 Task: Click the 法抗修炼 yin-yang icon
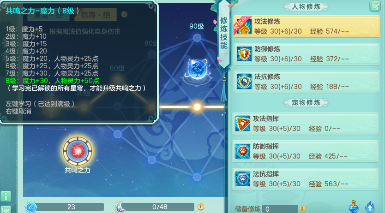[x=244, y=82]
